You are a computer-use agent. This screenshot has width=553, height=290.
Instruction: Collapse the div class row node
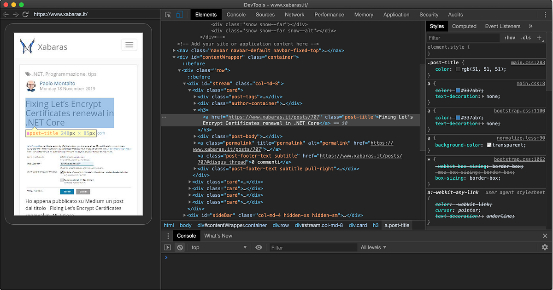click(x=179, y=70)
